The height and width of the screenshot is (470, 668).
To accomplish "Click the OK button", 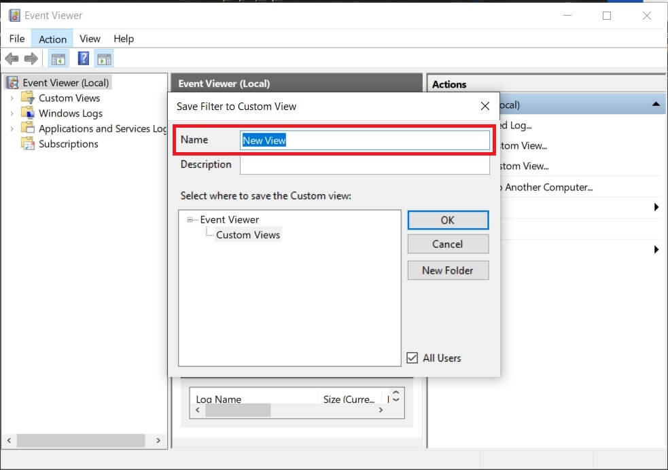I will click(448, 220).
